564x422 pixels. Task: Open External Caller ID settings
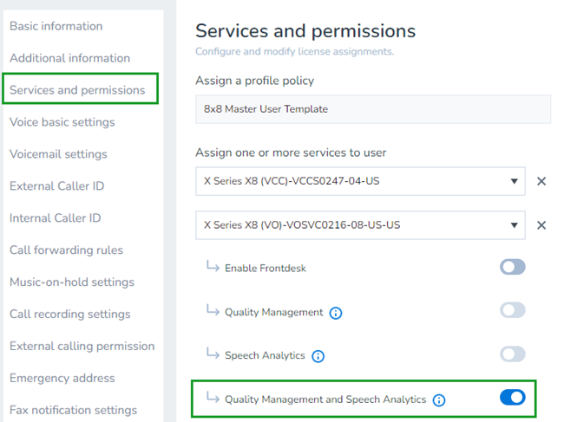tap(57, 186)
